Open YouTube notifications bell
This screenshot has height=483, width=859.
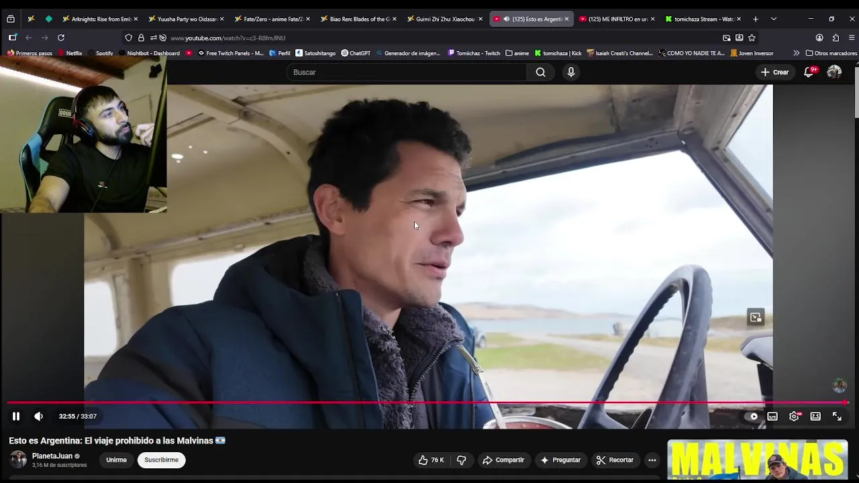(809, 72)
